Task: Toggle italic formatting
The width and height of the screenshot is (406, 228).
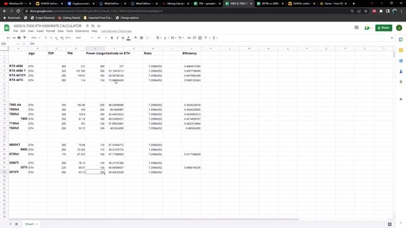Action: click(117, 38)
